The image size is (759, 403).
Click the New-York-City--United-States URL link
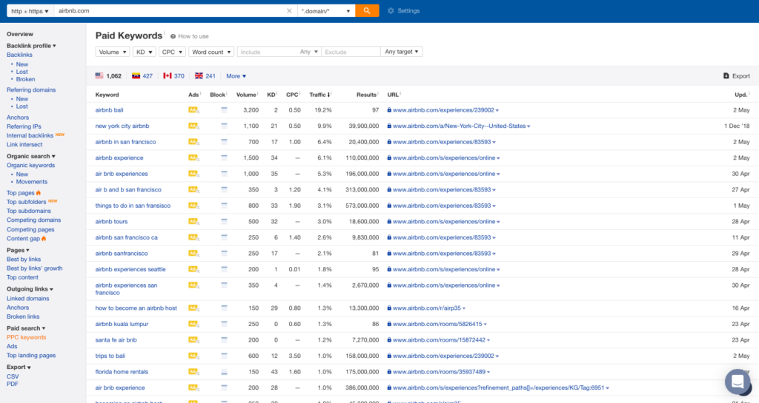pyautogui.click(x=459, y=126)
